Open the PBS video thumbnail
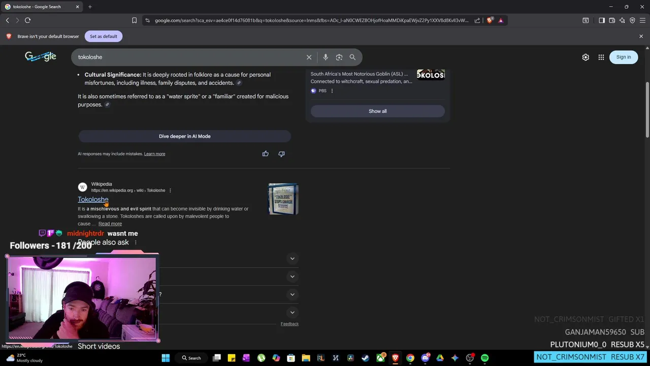650x366 pixels. click(x=431, y=75)
